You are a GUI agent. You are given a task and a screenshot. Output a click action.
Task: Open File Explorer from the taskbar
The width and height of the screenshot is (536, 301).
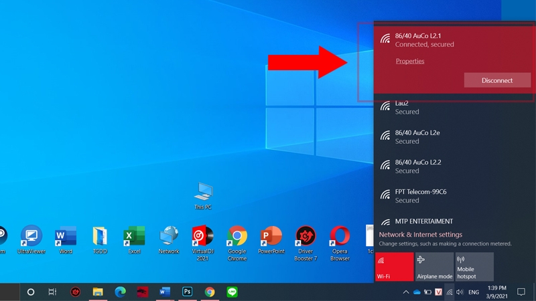[x=97, y=292]
